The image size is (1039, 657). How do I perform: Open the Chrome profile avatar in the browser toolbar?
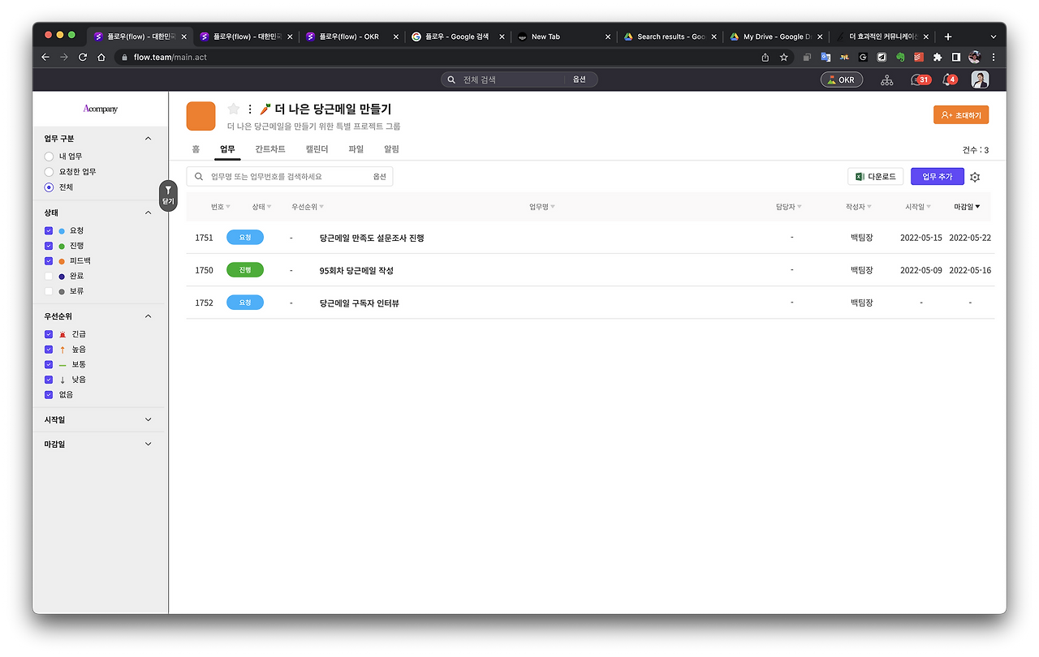975,58
